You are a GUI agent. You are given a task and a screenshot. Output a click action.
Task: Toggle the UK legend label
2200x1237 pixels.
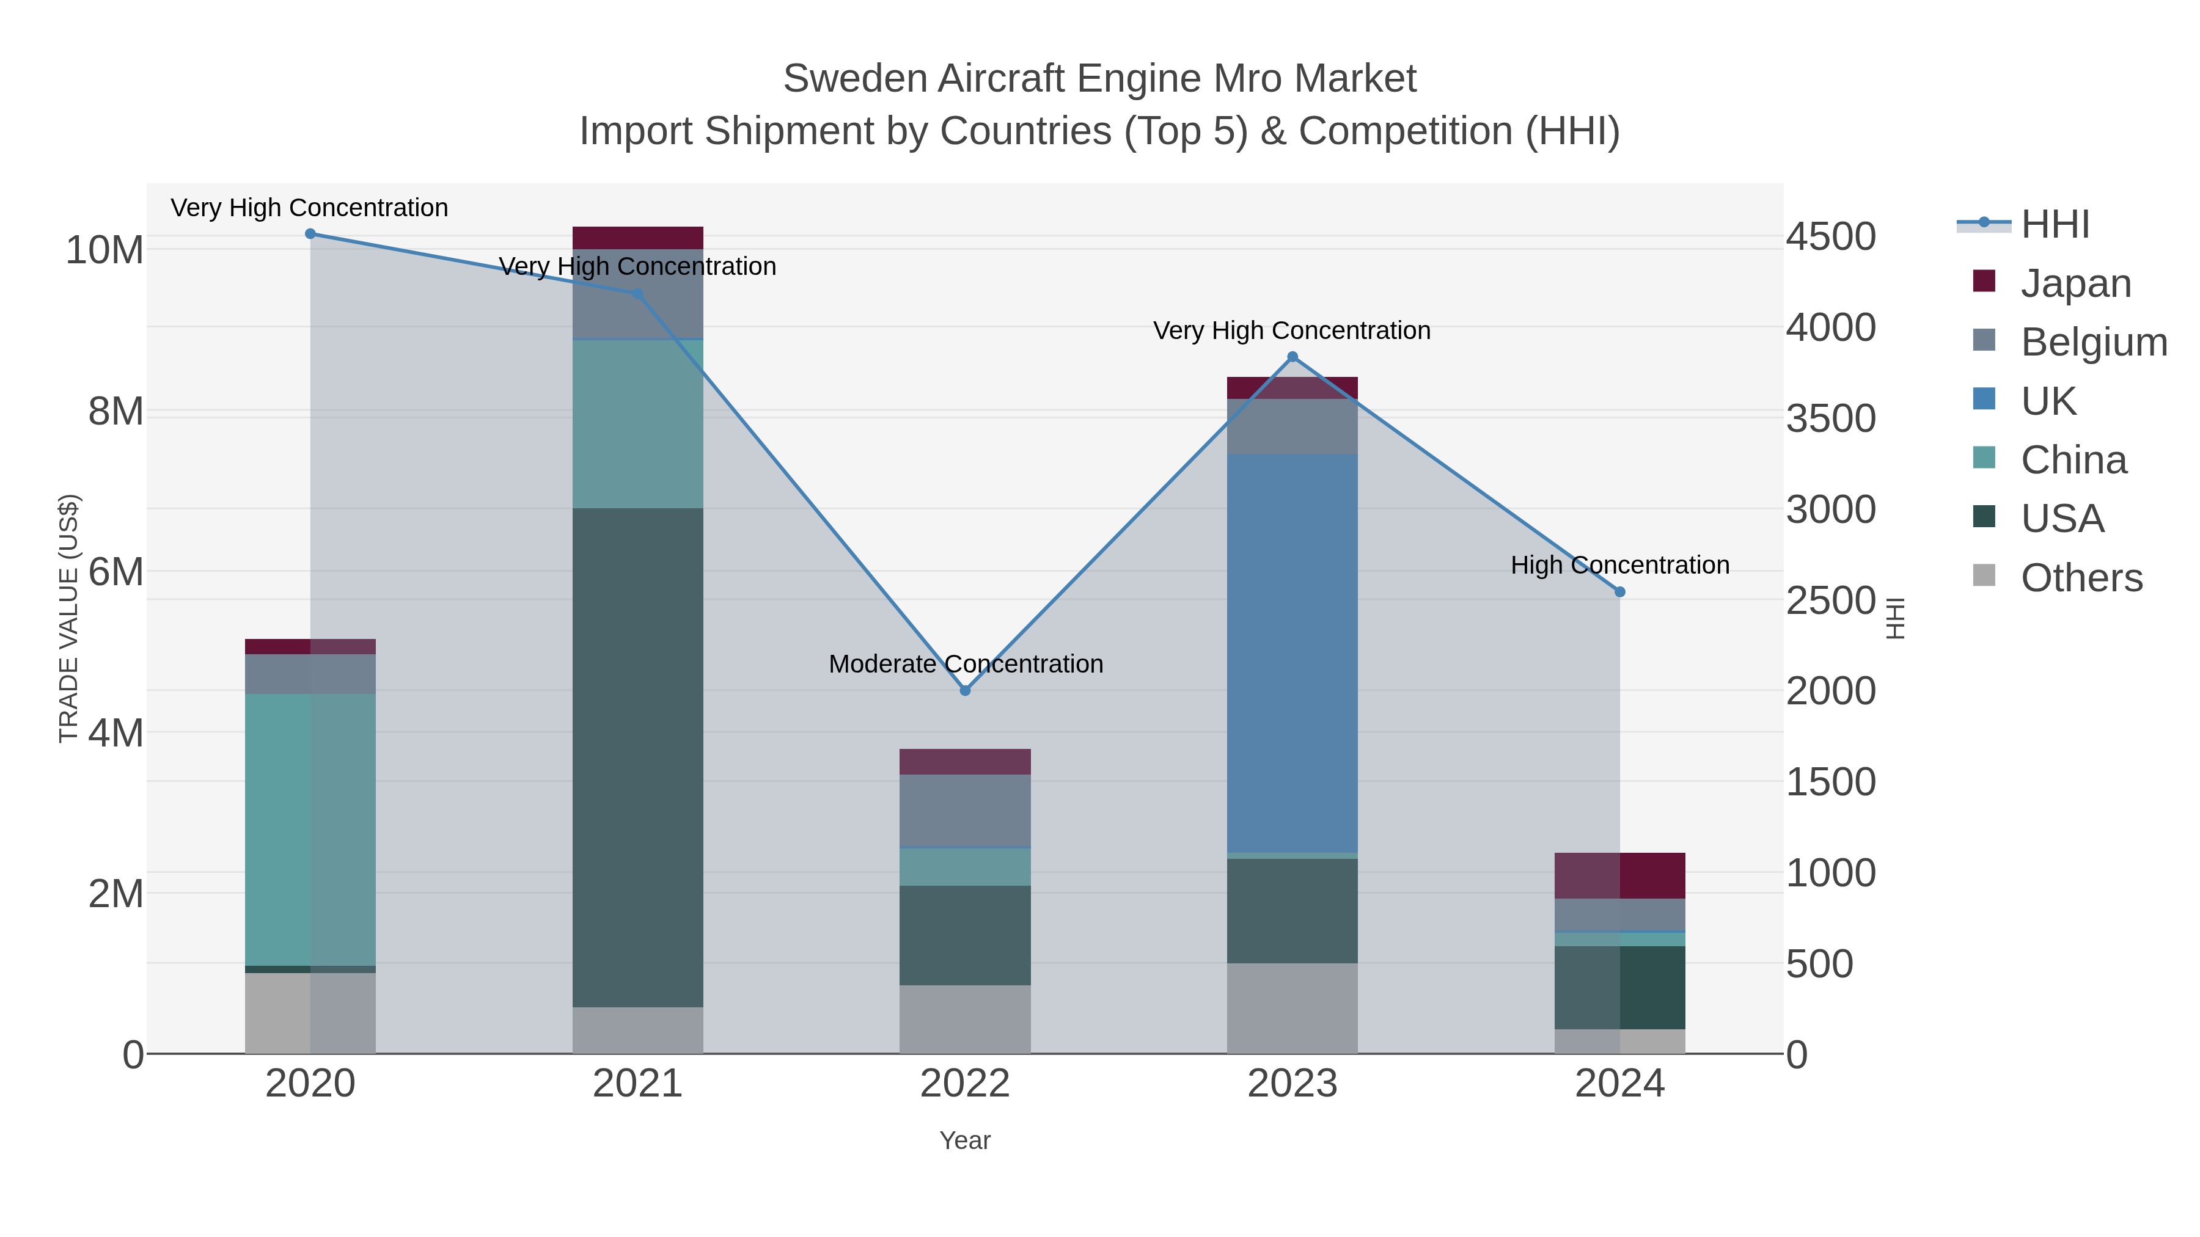[x=2049, y=400]
